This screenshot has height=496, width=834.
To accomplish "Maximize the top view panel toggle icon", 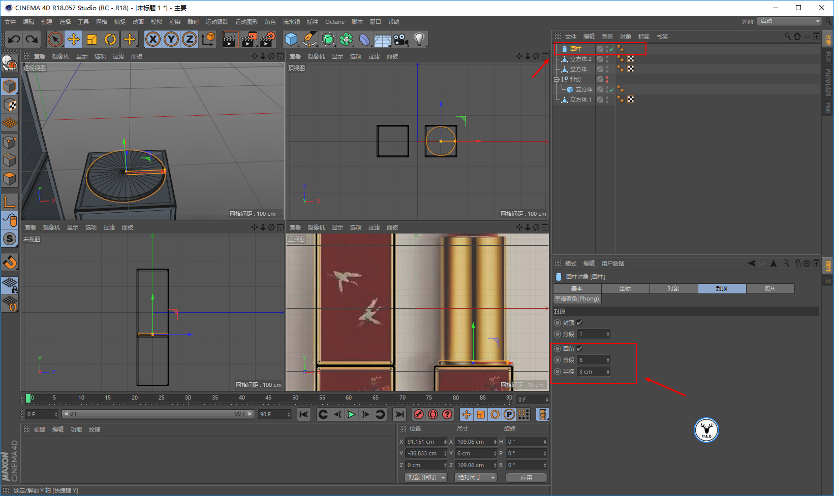I will pos(545,56).
